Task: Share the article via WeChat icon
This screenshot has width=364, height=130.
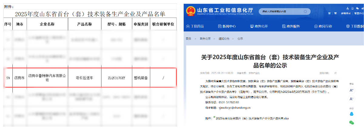Action: [x=352, y=122]
